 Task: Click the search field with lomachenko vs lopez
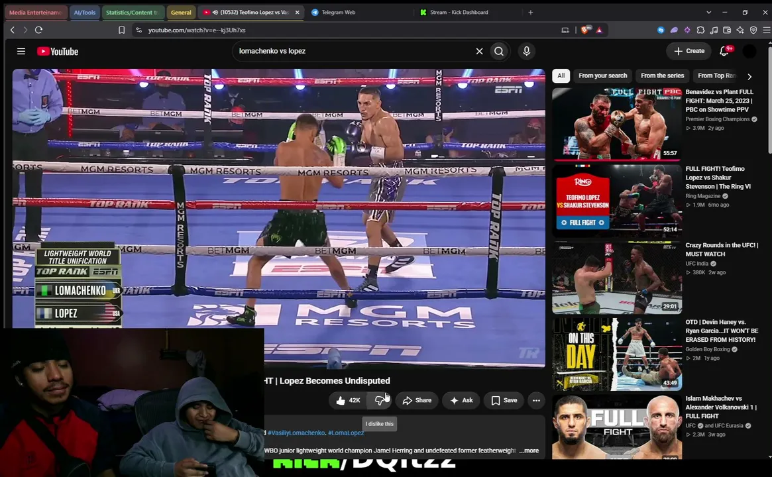point(355,51)
